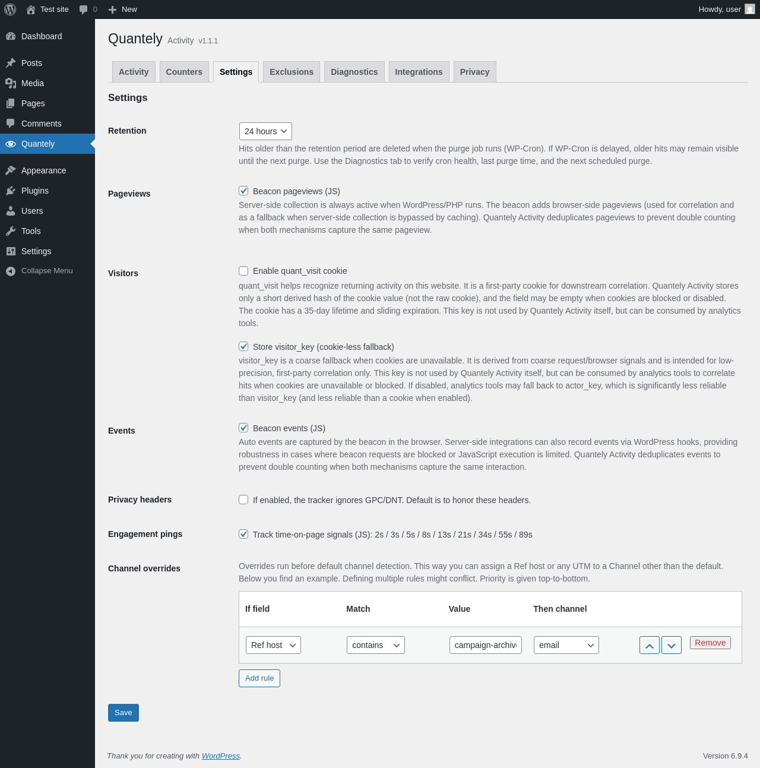Viewport: 760px width, 768px height.
Task: Click the Retention row label
Action: 127,131
